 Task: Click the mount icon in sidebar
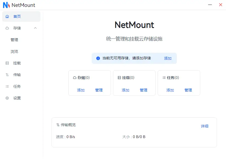coord(7,63)
